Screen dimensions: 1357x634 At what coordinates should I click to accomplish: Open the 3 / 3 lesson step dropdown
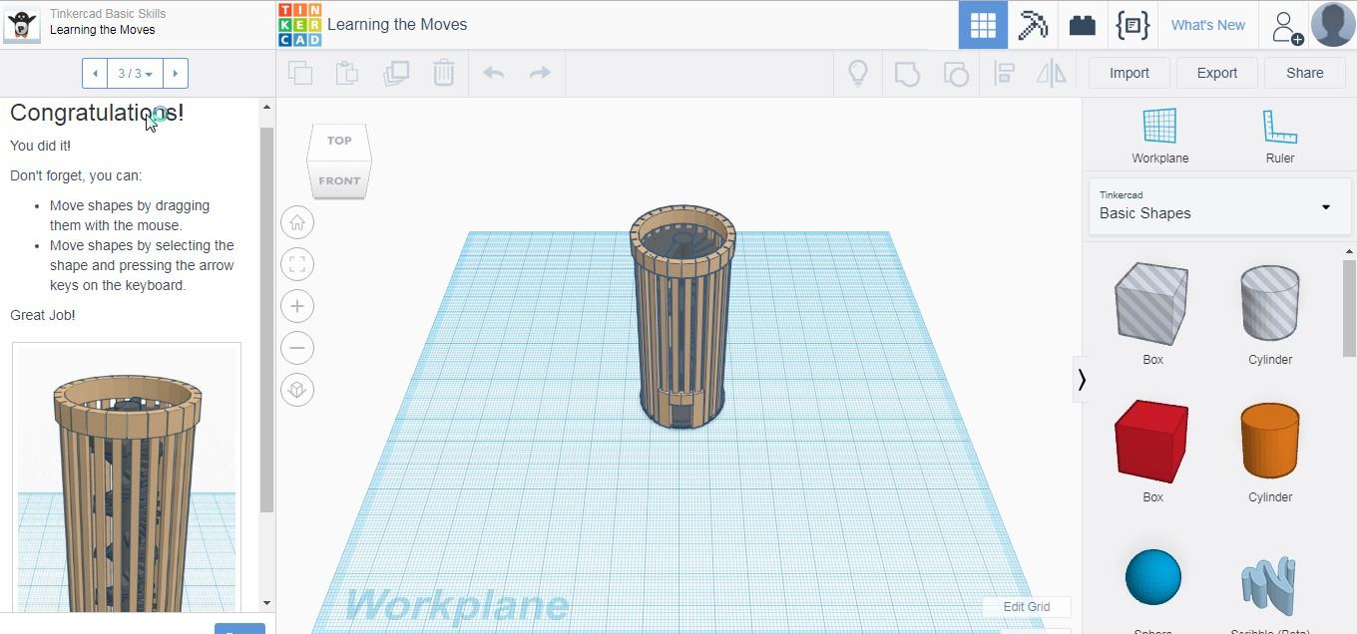pyautogui.click(x=135, y=73)
